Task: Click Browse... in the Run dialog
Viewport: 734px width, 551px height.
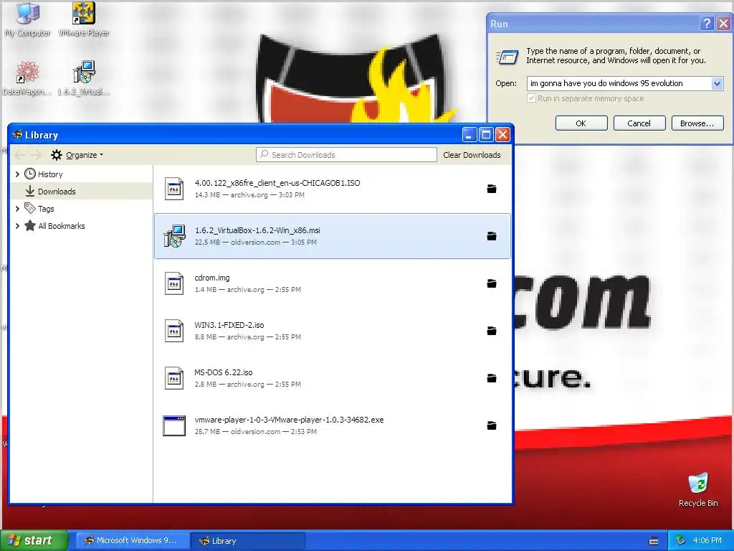Action: [697, 123]
